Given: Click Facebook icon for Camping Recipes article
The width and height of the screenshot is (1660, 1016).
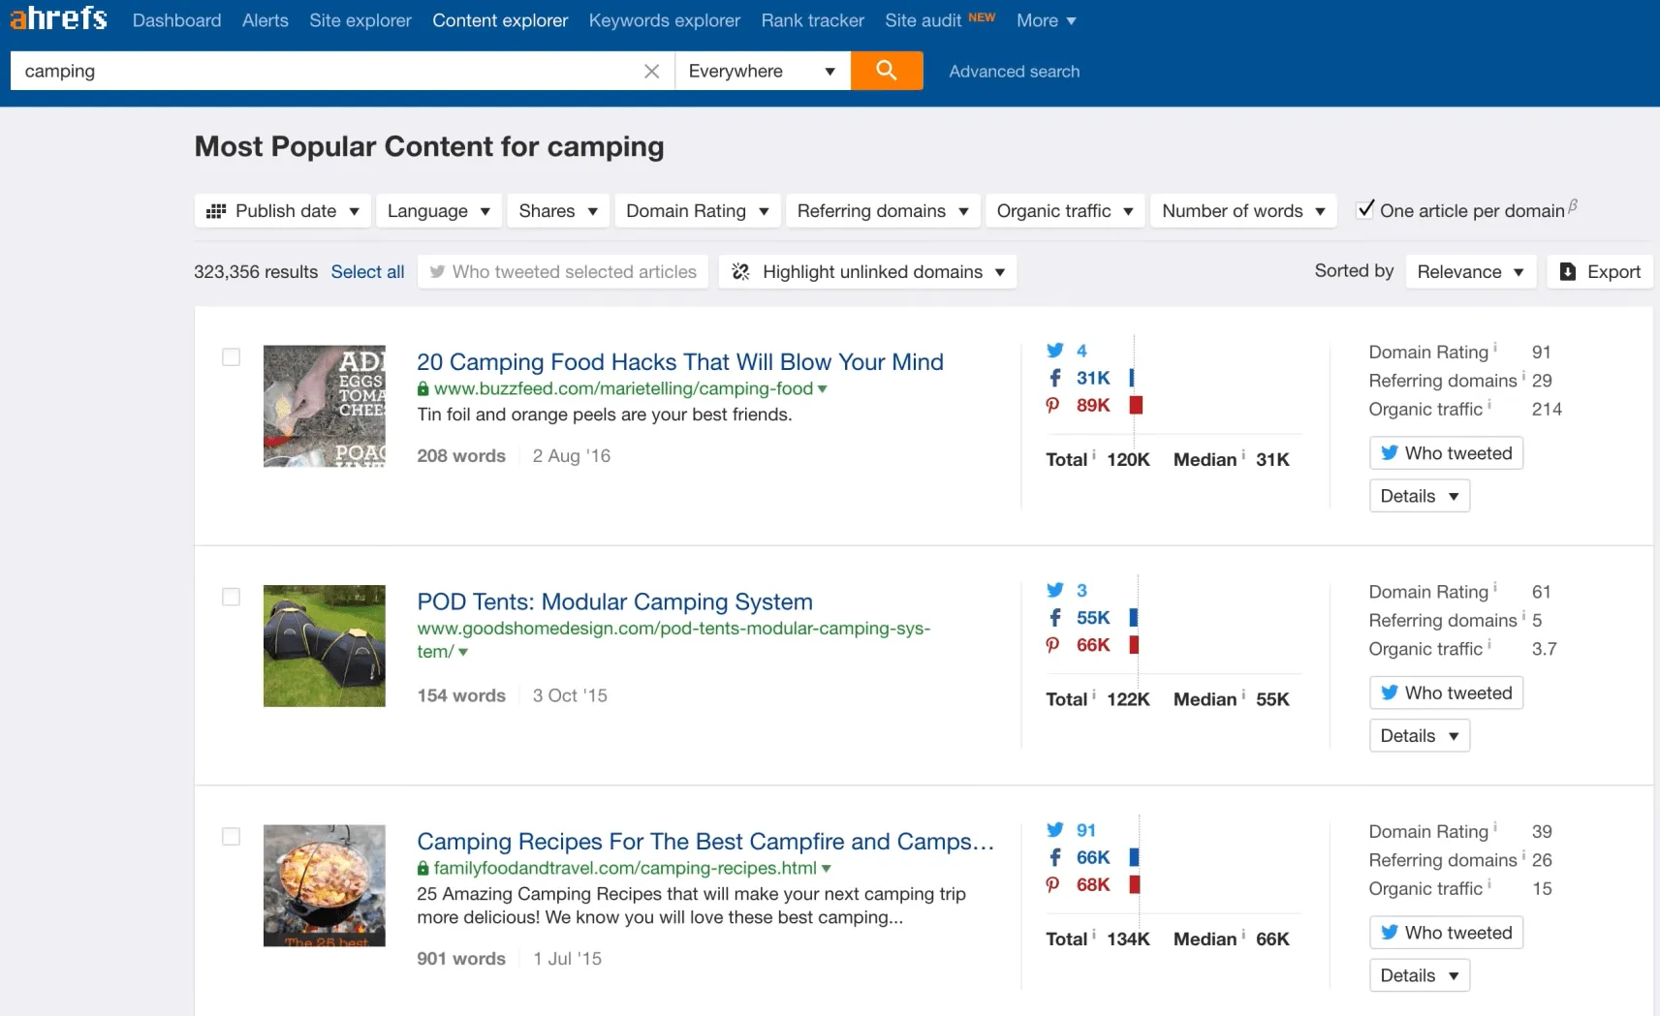Looking at the screenshot, I should tap(1054, 857).
